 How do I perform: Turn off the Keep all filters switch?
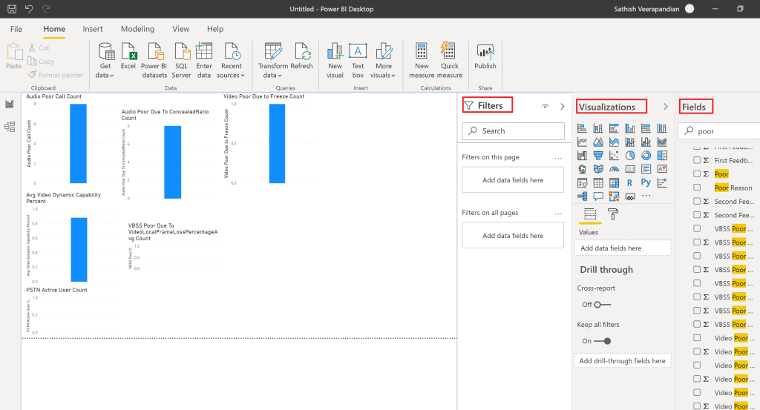(x=603, y=341)
